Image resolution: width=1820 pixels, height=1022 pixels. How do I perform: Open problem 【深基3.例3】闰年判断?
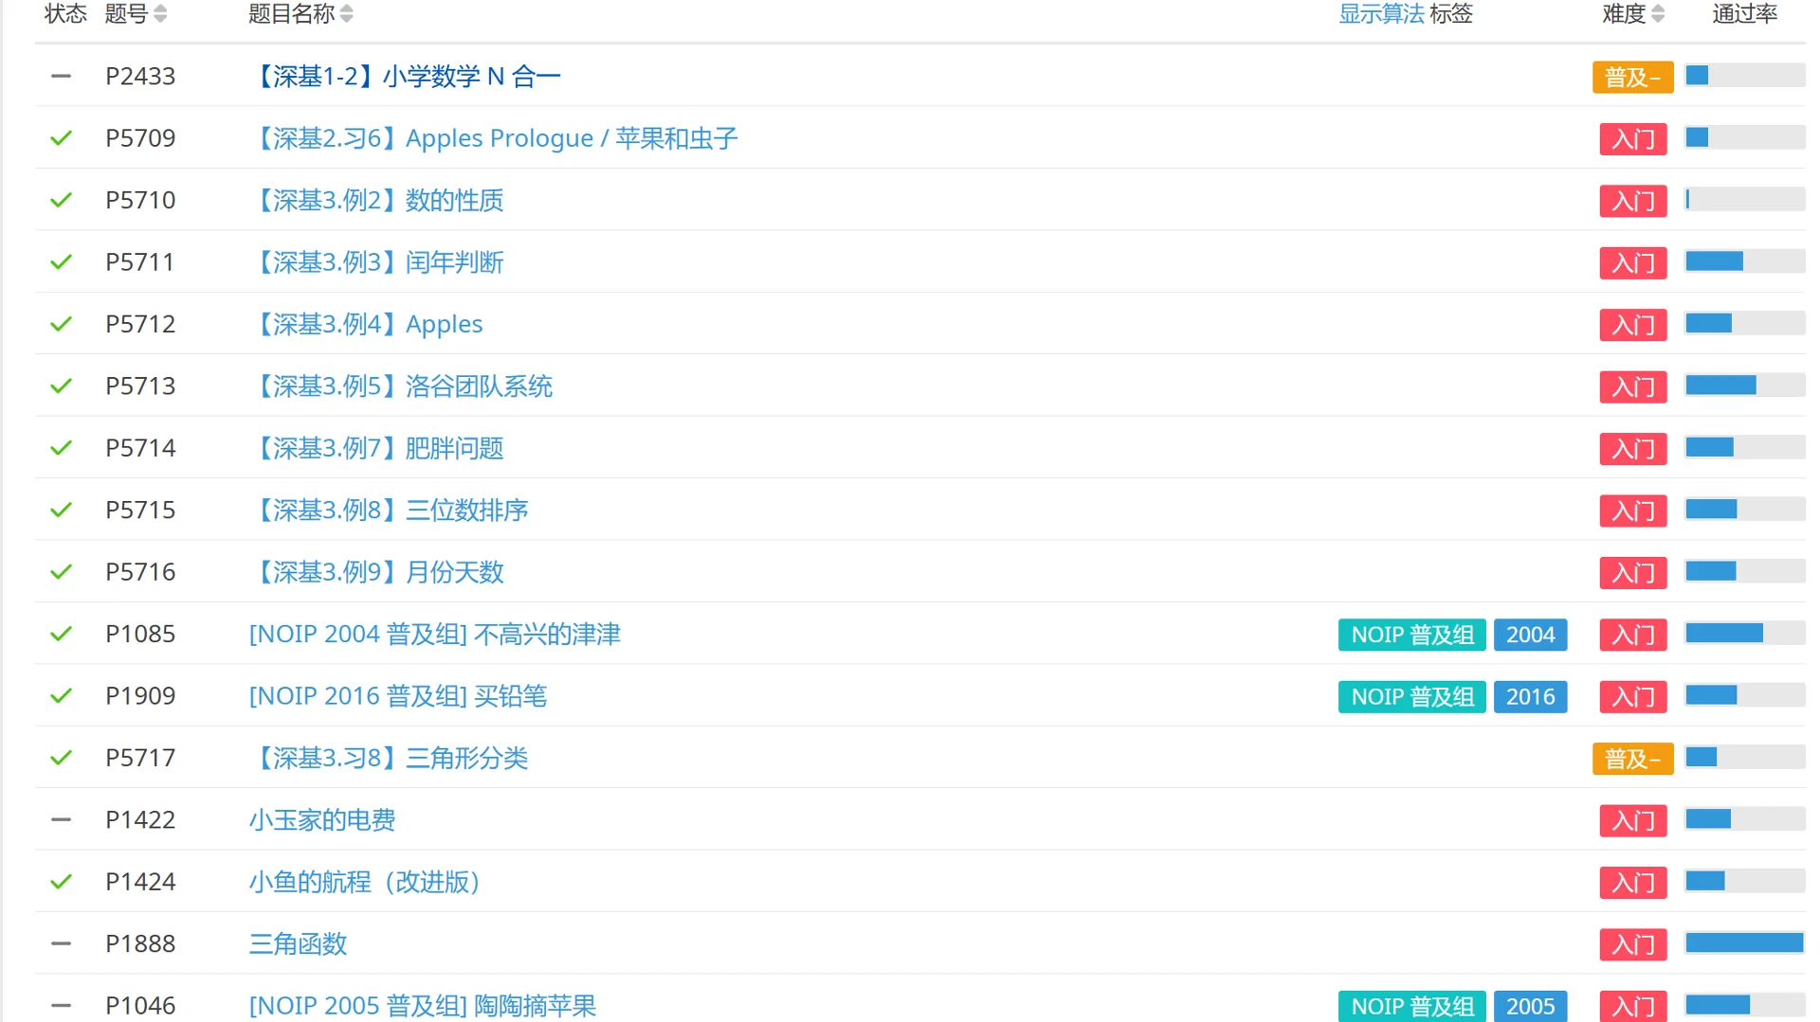click(x=377, y=262)
